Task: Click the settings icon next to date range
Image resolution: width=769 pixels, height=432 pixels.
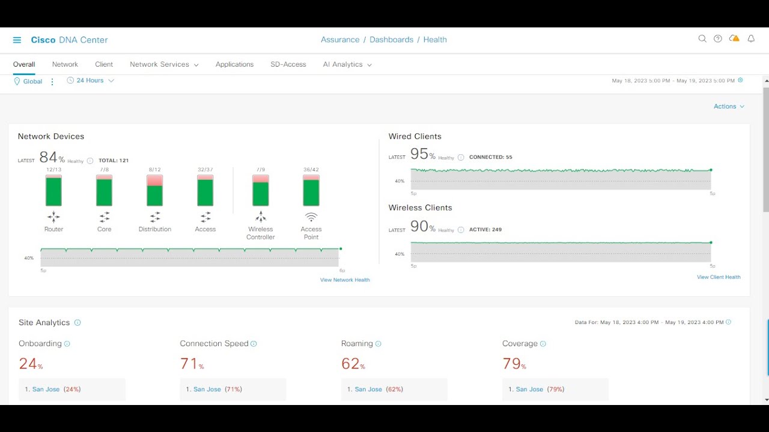Action: coord(740,80)
